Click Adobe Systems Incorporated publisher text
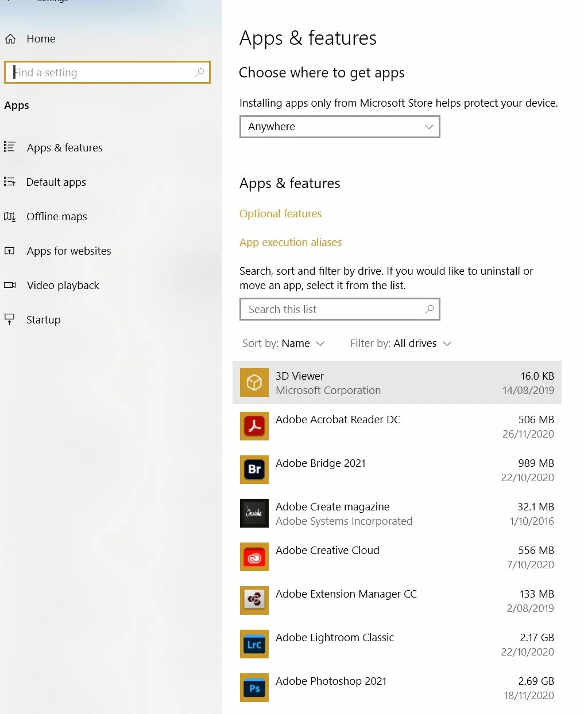 coord(344,521)
